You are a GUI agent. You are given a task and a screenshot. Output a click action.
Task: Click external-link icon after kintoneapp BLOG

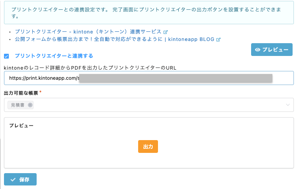[x=218, y=40]
